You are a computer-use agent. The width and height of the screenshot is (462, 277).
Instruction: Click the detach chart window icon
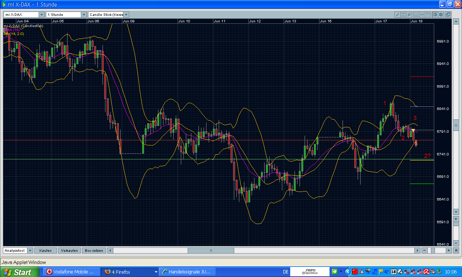[448, 15]
